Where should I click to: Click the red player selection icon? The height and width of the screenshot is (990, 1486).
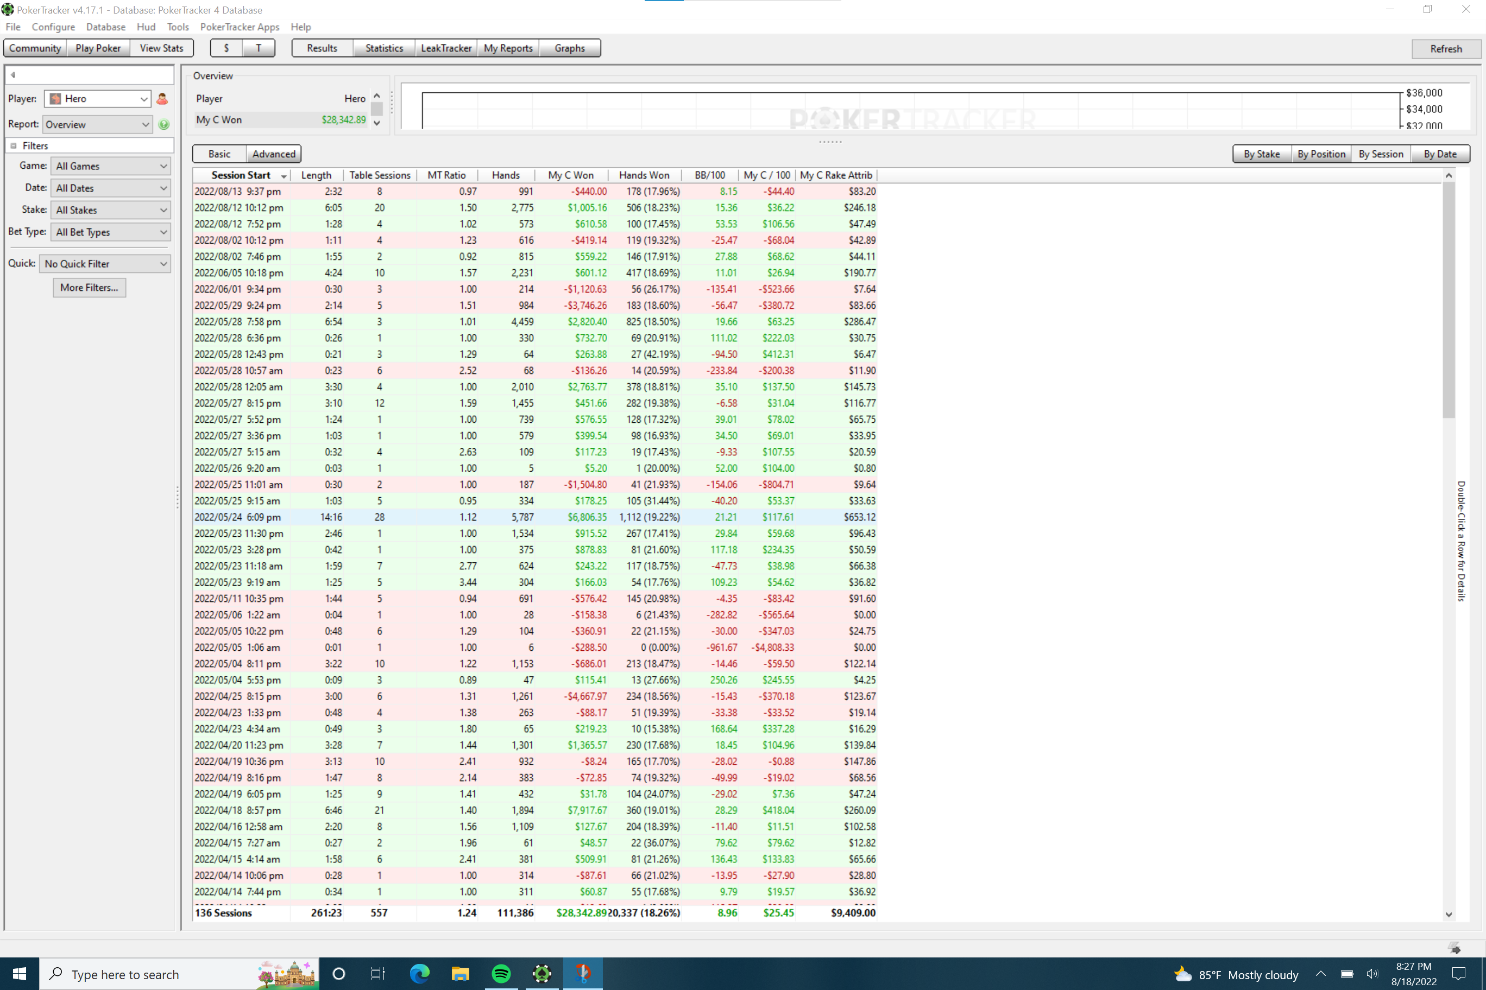(x=162, y=98)
